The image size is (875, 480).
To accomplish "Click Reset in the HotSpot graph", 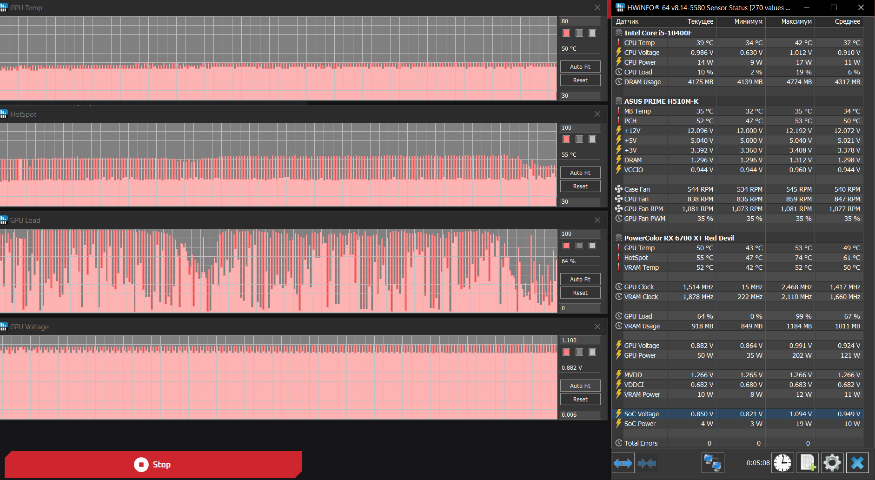I will coord(580,186).
